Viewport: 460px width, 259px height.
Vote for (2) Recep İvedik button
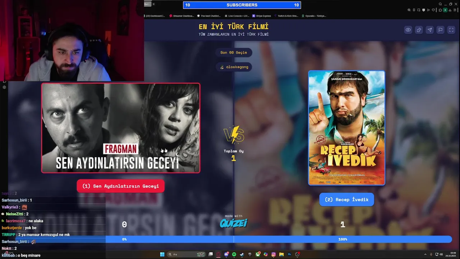pos(346,199)
